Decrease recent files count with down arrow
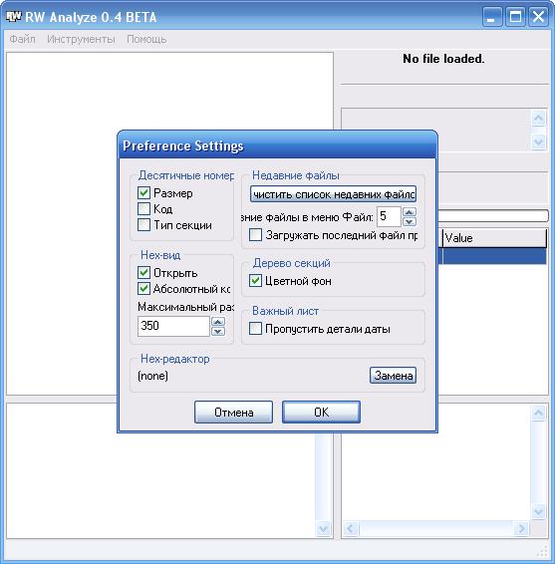The height and width of the screenshot is (564, 555). pyautogui.click(x=410, y=221)
